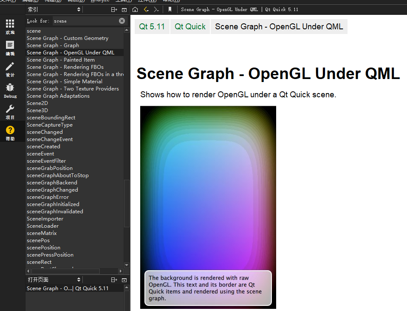Open the index sidebar view dropdown at top
The width and height of the screenshot is (407, 311).
(54, 9)
